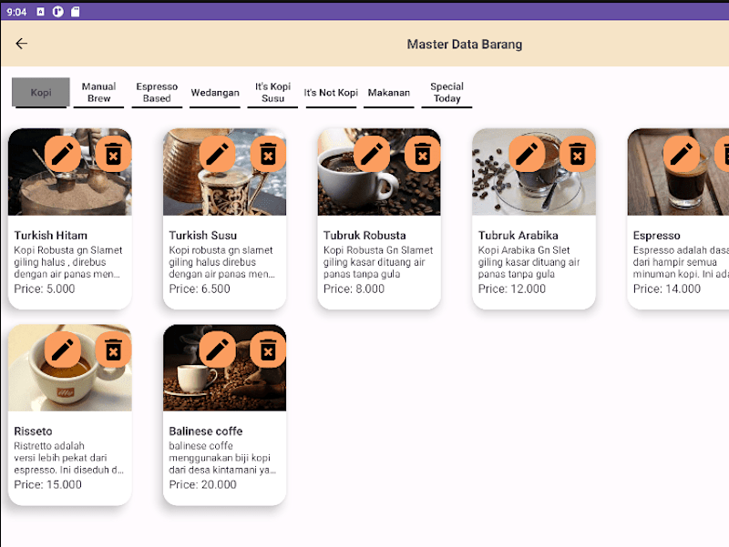Click the Risseto product card title
This screenshot has height=547, width=729.
point(33,431)
